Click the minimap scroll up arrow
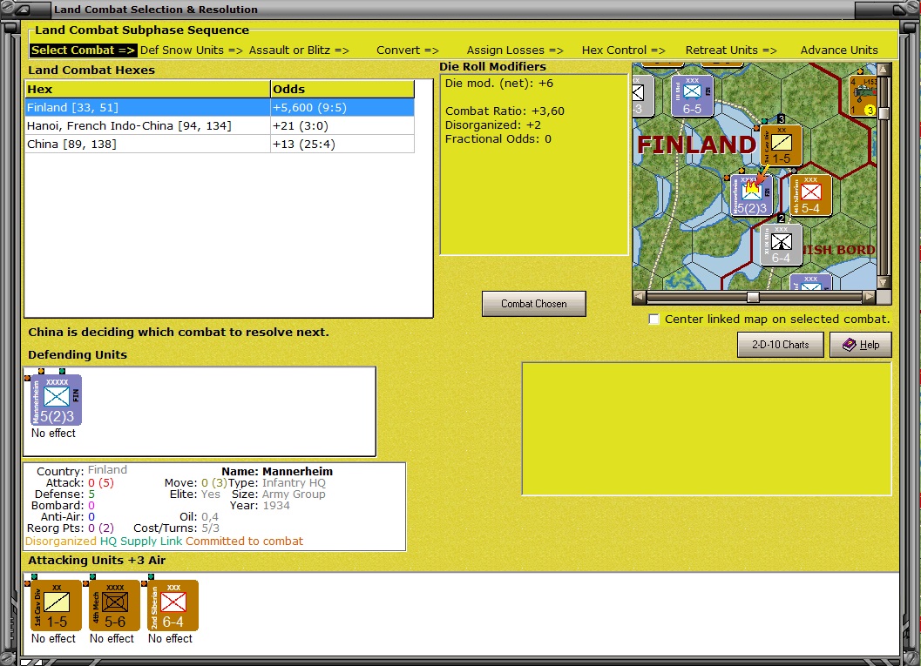The width and height of the screenshot is (921, 666). click(884, 70)
